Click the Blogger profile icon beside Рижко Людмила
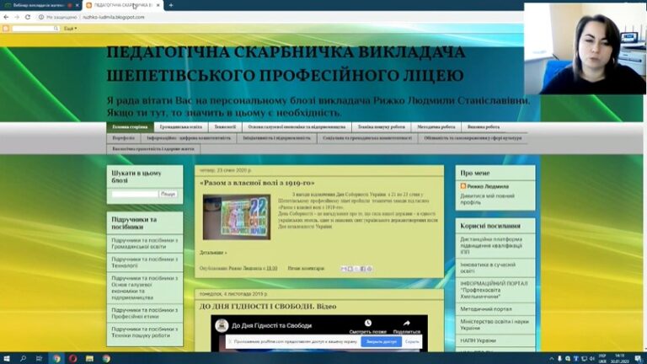The image size is (647, 364). pos(463,186)
